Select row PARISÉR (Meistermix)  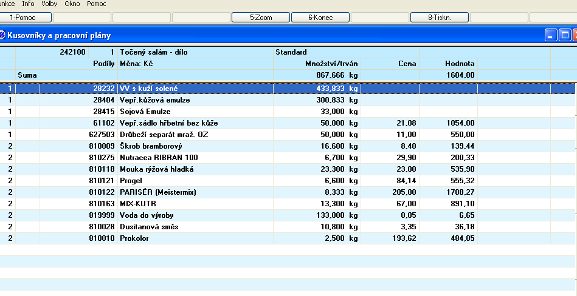point(287,192)
